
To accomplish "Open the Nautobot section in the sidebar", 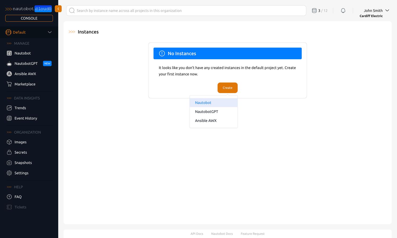I will point(22,53).
